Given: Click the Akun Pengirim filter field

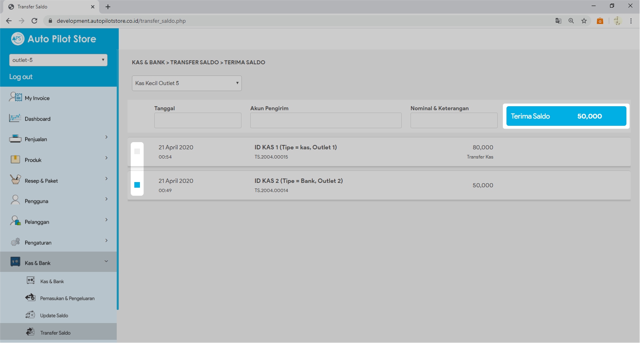Looking at the screenshot, I should pyautogui.click(x=326, y=120).
